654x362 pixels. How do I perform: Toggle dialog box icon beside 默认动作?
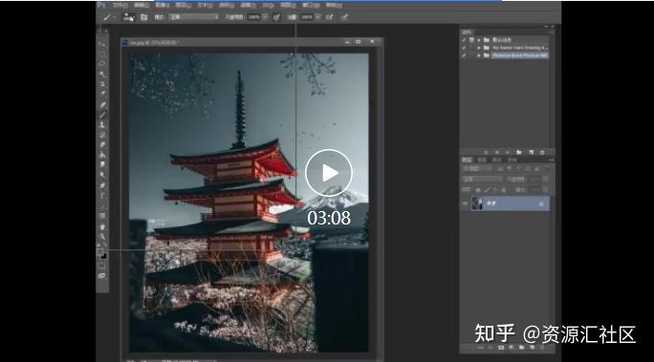point(471,40)
